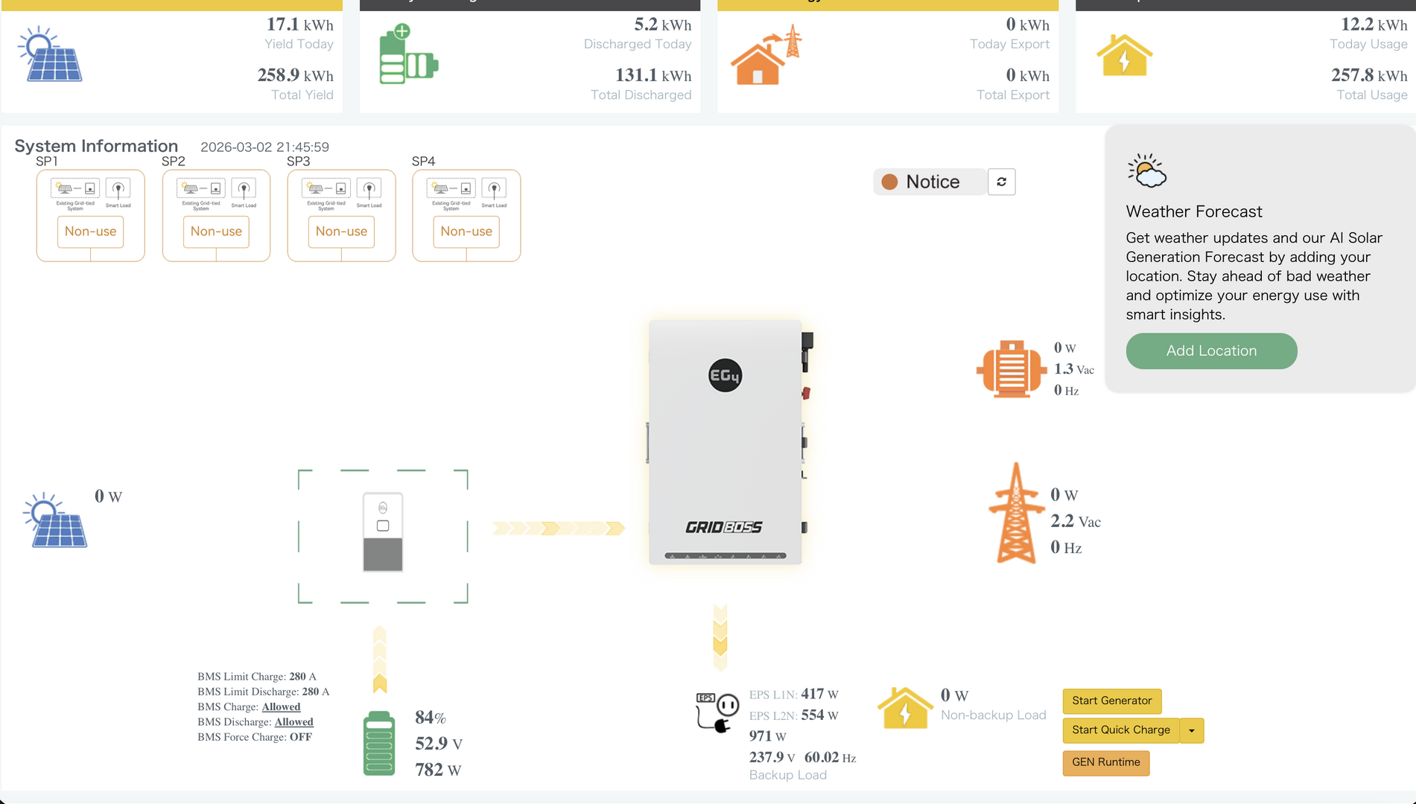Click the solar panel icon in Yield card
Screen dimensions: 1416x804
point(50,54)
